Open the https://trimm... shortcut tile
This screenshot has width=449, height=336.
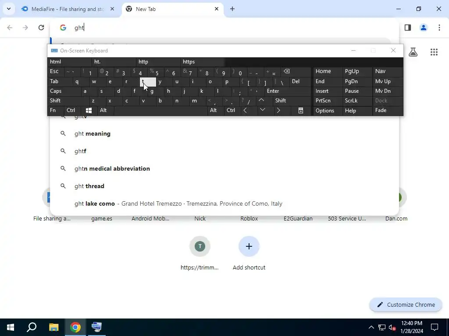tap(200, 253)
